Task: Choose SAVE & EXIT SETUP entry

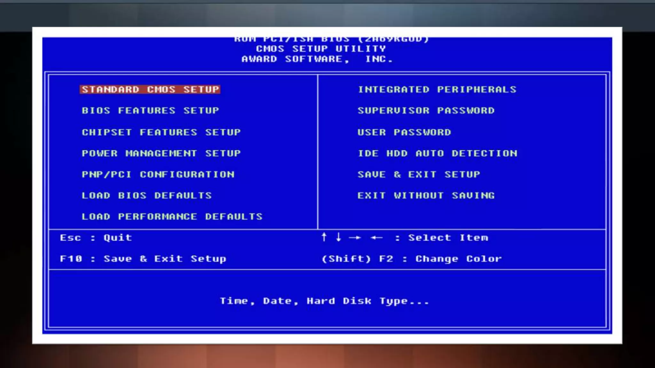Action: coord(419,174)
